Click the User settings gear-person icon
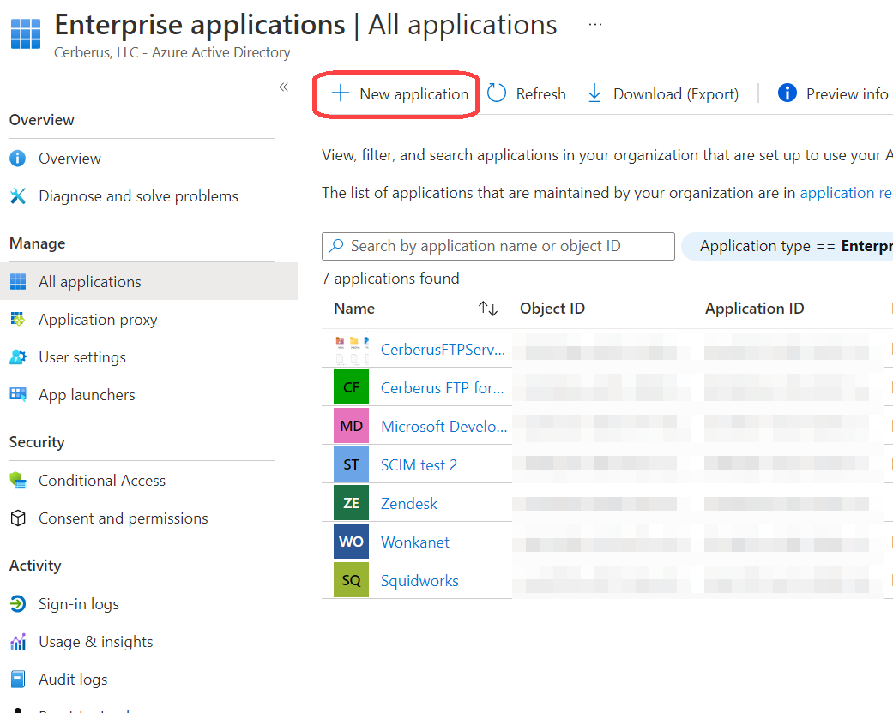The height and width of the screenshot is (713, 893). pyautogui.click(x=18, y=356)
